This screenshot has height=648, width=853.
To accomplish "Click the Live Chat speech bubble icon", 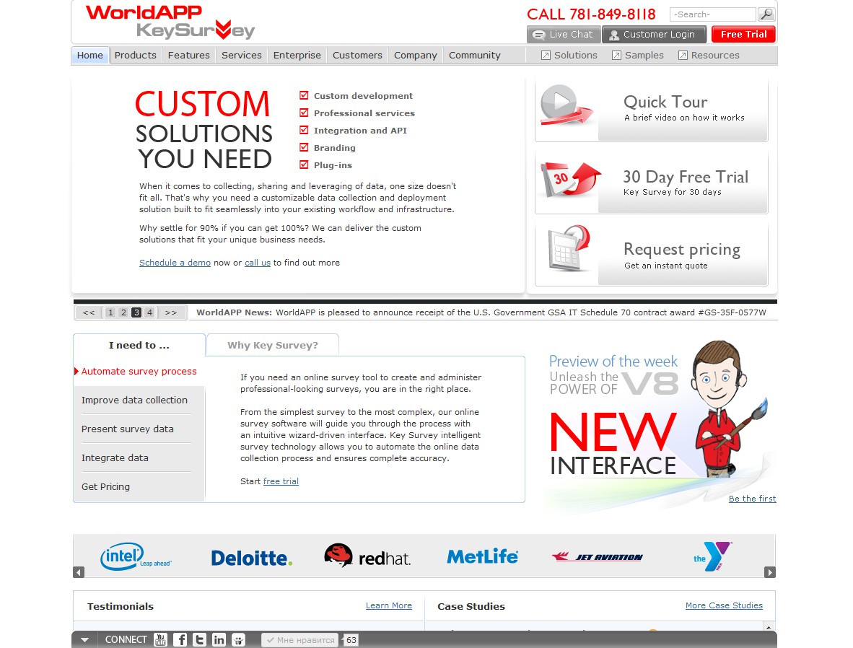I will [x=538, y=35].
